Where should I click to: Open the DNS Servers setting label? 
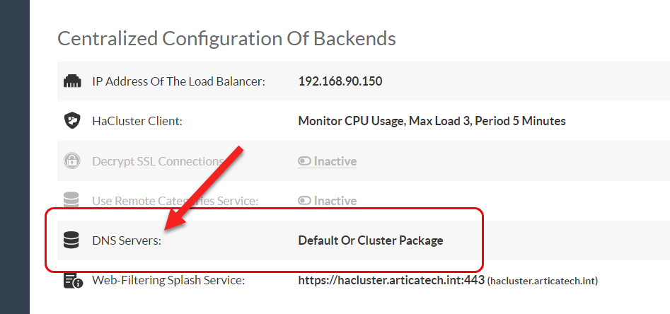[127, 240]
